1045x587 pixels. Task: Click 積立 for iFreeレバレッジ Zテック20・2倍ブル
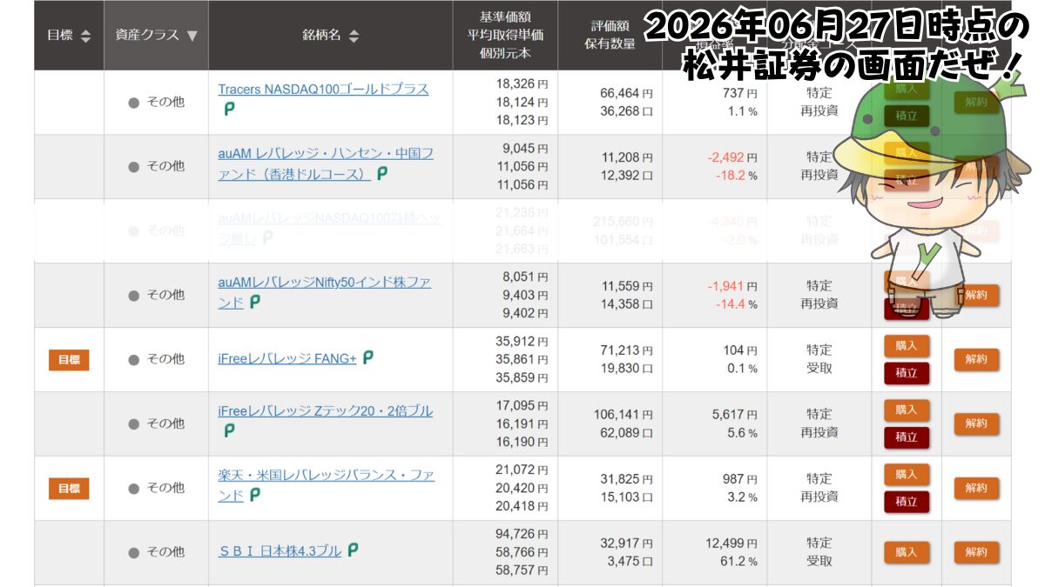(x=907, y=437)
